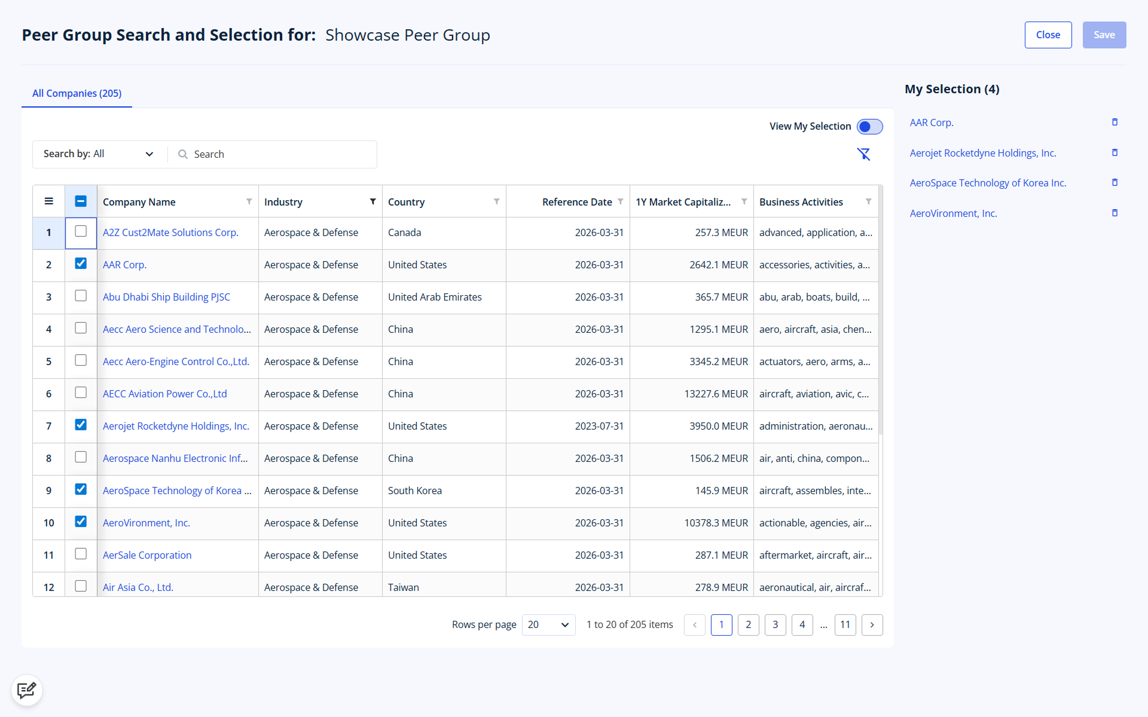Delete AeroVironment, Inc. from My Selection
This screenshot has height=717, width=1148.
(1115, 213)
